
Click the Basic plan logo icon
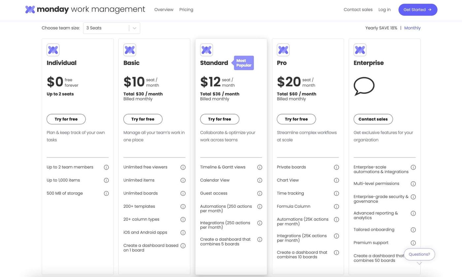click(x=130, y=50)
